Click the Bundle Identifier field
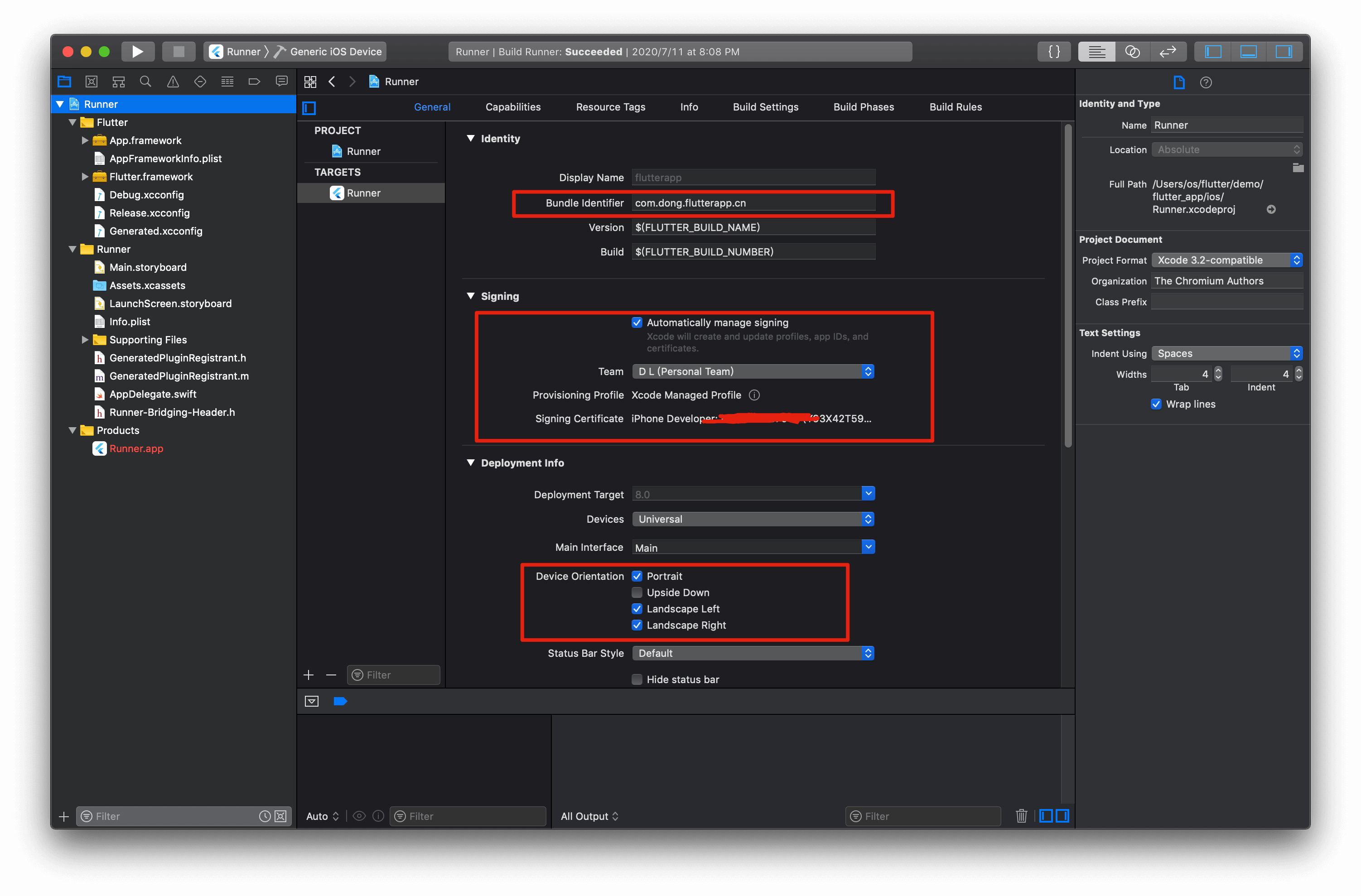1361x896 pixels. 753,203
